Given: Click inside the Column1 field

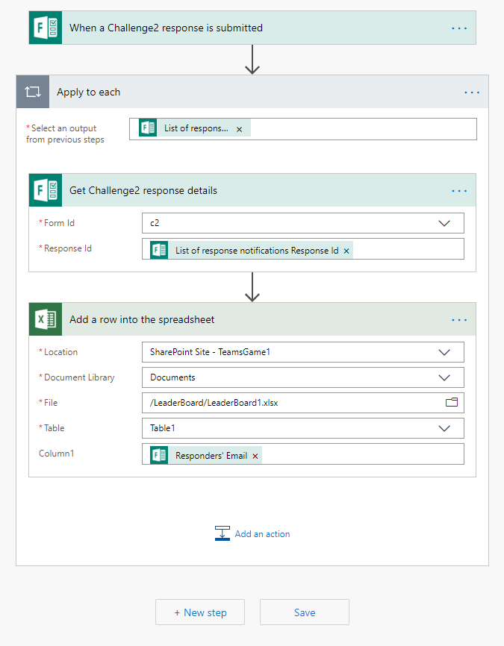Looking at the screenshot, I should pos(303,454).
